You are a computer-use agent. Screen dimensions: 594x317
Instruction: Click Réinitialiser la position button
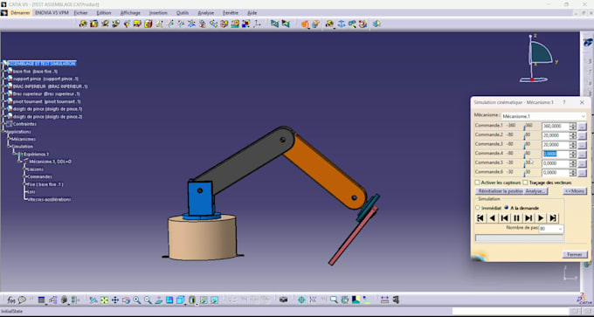[500, 191]
